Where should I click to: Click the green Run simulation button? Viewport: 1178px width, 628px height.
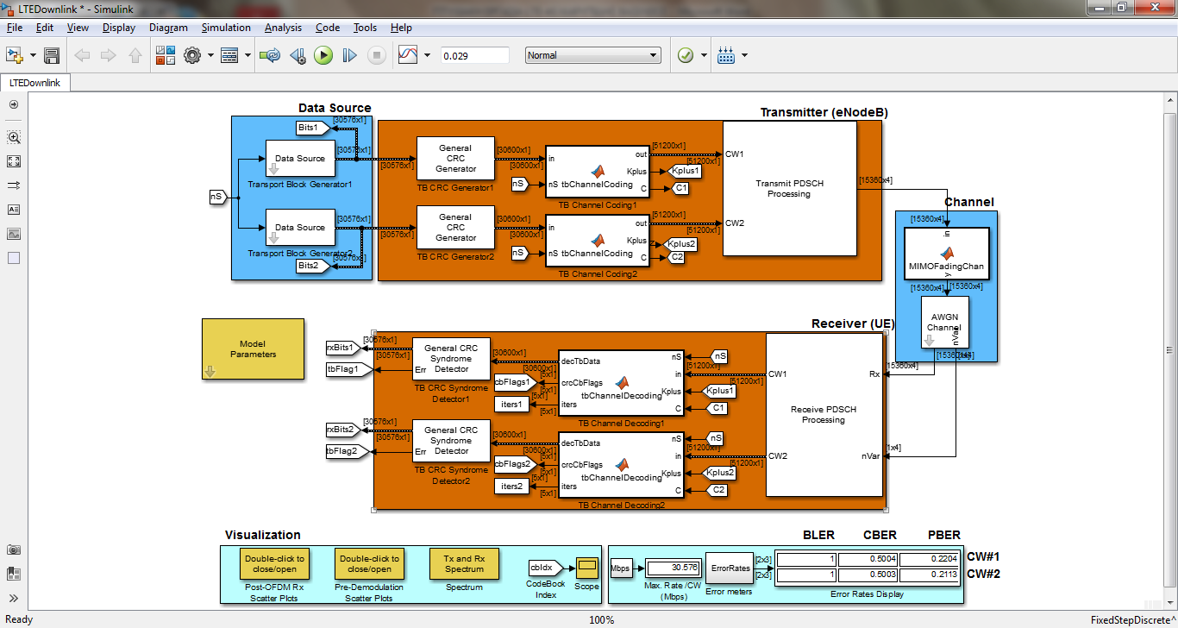click(323, 55)
